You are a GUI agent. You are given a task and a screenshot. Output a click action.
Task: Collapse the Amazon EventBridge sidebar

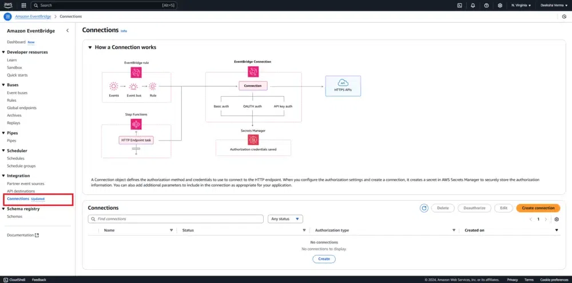coord(67,31)
